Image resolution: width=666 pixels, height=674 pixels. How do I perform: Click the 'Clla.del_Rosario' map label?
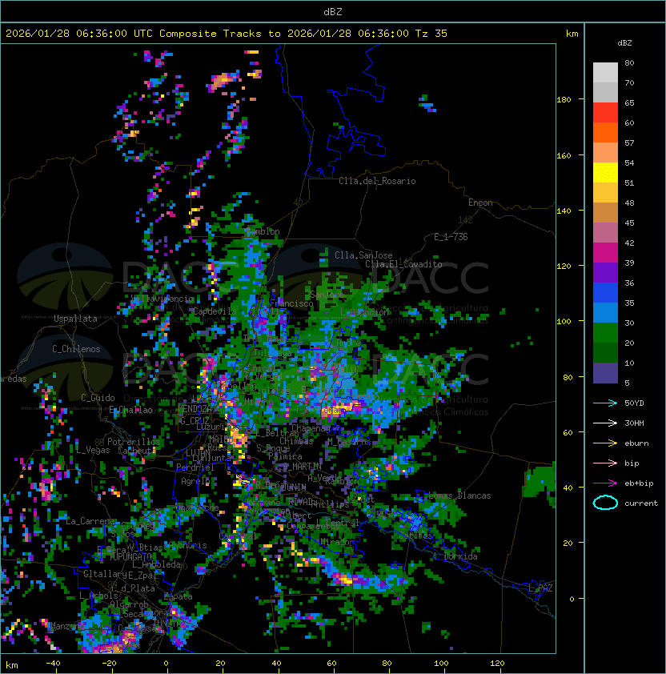point(377,181)
